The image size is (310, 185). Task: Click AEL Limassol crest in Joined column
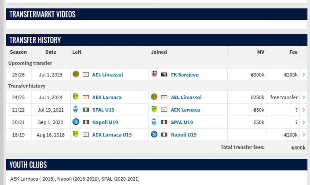pos(154,97)
